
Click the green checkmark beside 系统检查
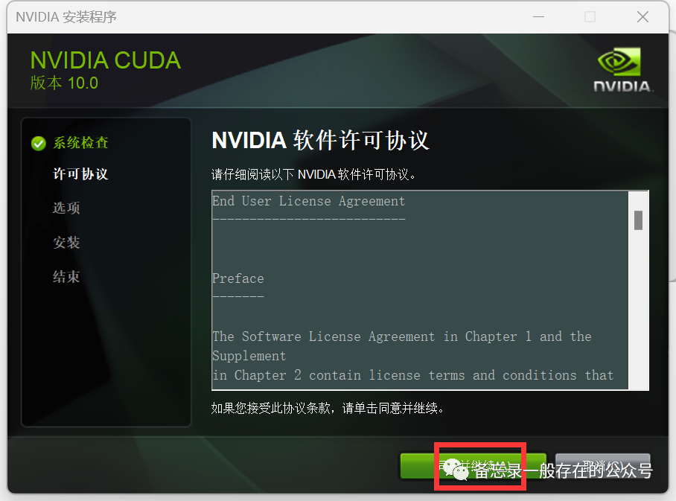[39, 143]
